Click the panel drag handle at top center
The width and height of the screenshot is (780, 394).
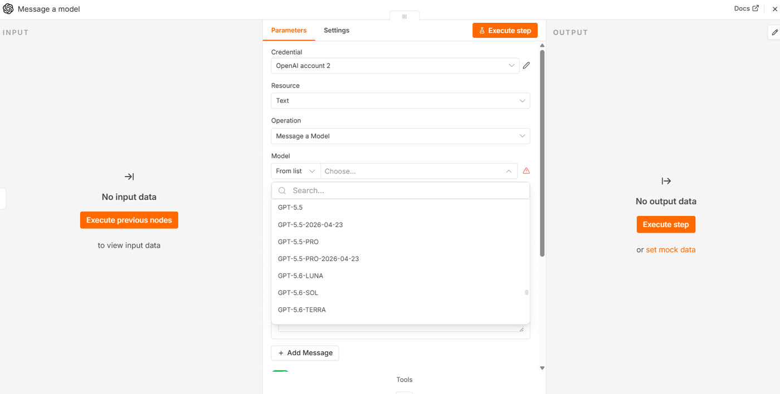pyautogui.click(x=404, y=16)
